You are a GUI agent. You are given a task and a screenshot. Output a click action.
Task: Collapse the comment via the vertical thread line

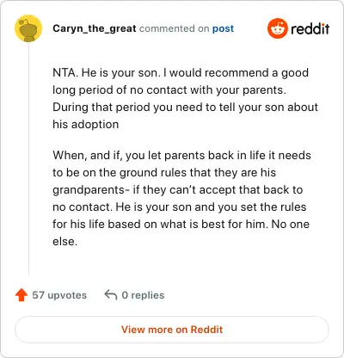(28, 159)
